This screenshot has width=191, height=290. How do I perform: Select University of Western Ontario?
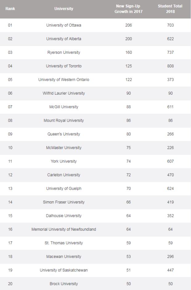coord(63,80)
